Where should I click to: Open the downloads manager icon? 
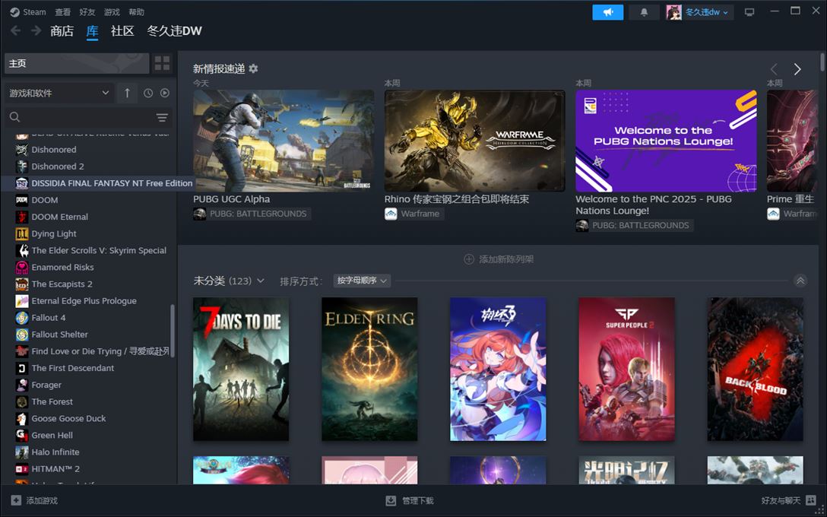(391, 500)
